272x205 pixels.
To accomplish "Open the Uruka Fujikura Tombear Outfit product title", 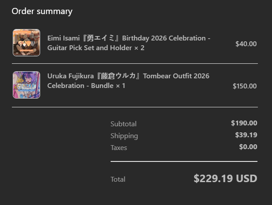I will point(128,76).
